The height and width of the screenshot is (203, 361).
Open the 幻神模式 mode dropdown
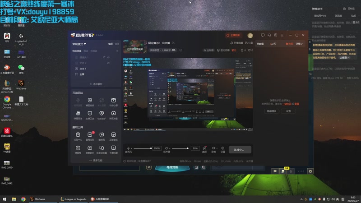[79, 44]
